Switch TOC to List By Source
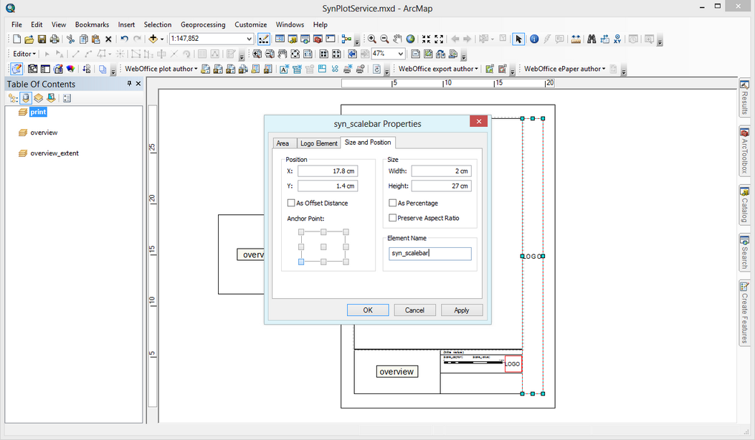755x440 pixels. (x=26, y=98)
